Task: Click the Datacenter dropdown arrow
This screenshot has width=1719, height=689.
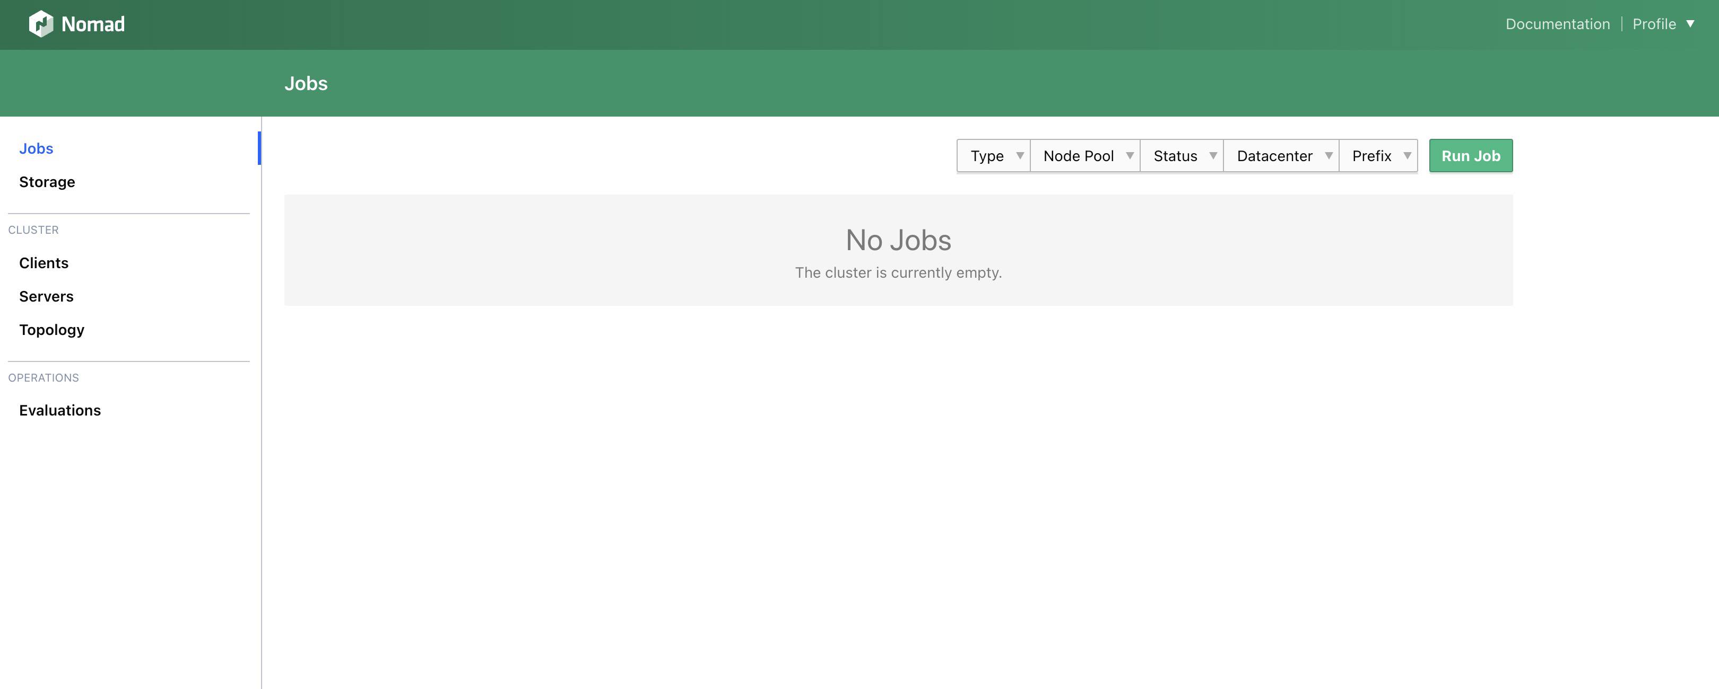Action: pyautogui.click(x=1330, y=155)
